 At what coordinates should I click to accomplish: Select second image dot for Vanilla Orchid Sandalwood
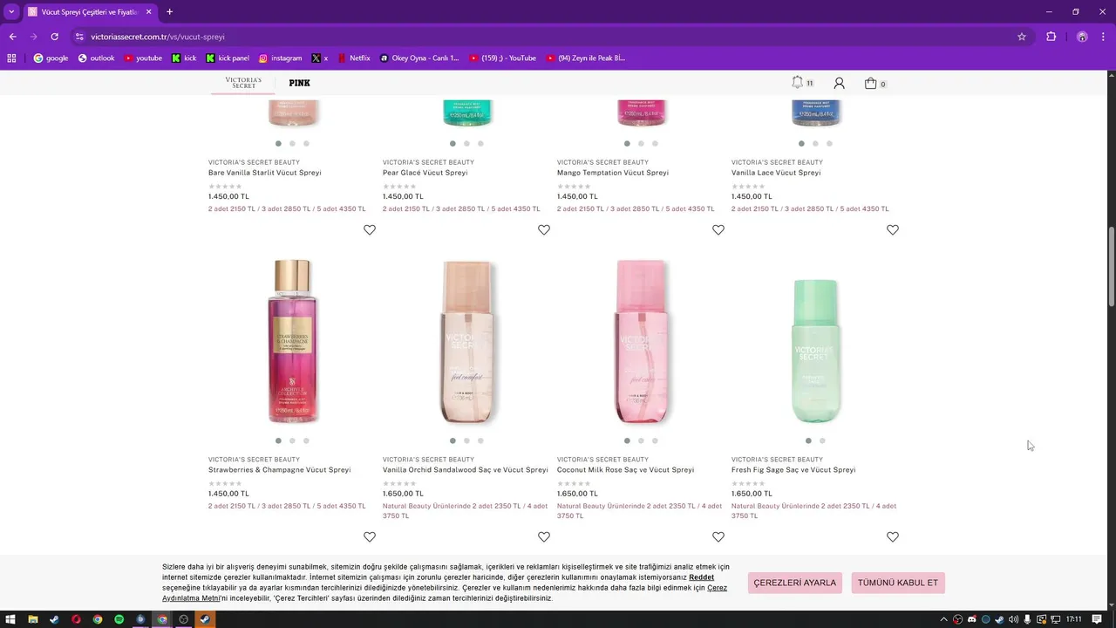[x=466, y=440]
